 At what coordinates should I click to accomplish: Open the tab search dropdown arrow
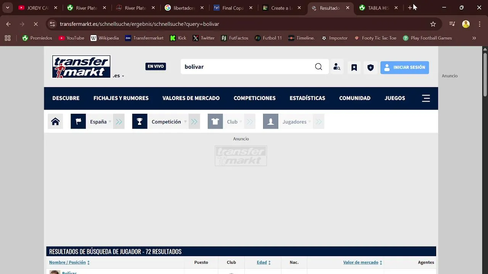(x=7, y=8)
